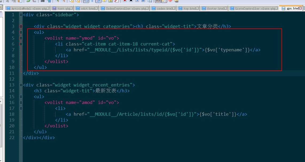Image resolution: width=305 pixels, height=162 pixels.
Task: Close the active gps.html tab
Action: [x=300, y=8]
